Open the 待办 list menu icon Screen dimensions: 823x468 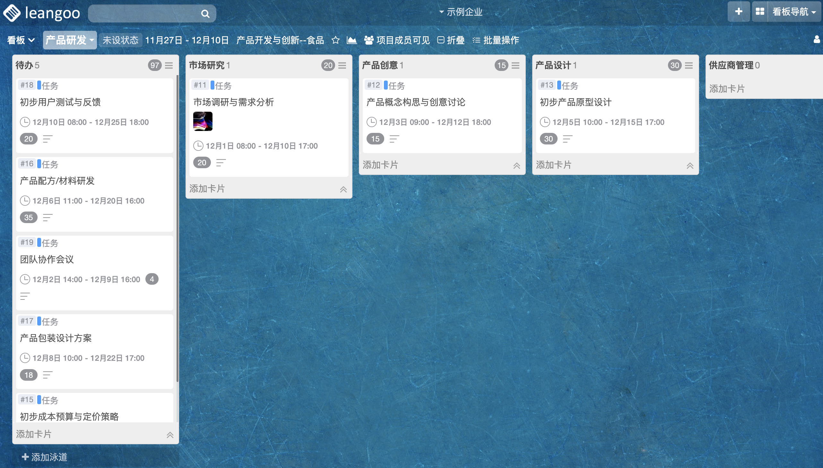point(169,65)
